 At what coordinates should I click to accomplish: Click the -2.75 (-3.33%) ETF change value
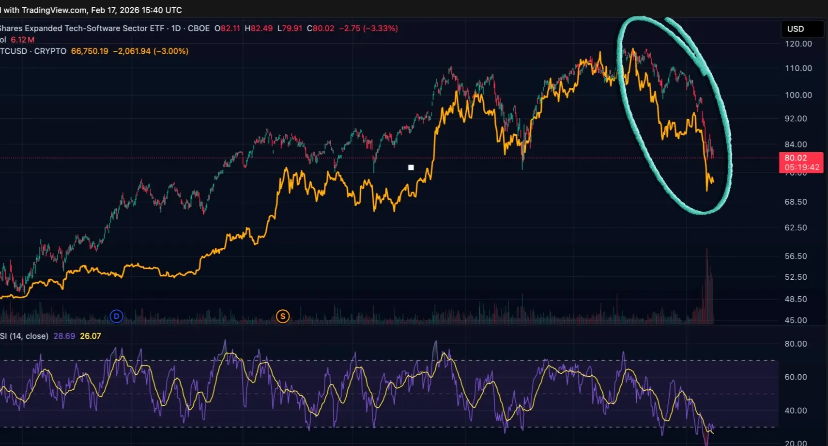368,29
